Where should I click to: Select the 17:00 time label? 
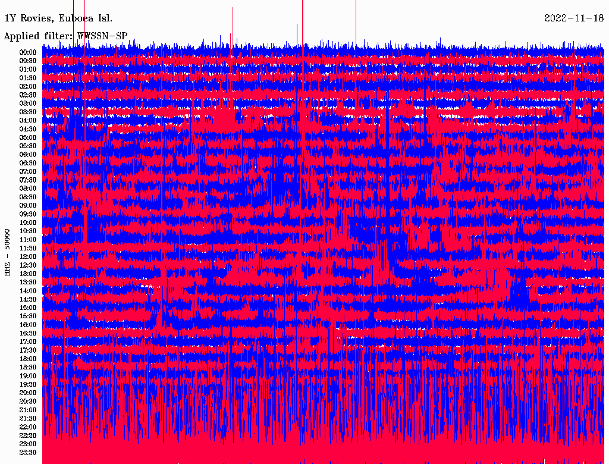pyautogui.click(x=28, y=342)
